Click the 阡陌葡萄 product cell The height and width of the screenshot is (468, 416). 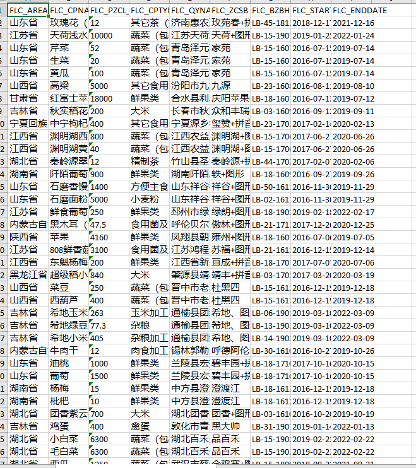[x=69, y=174]
